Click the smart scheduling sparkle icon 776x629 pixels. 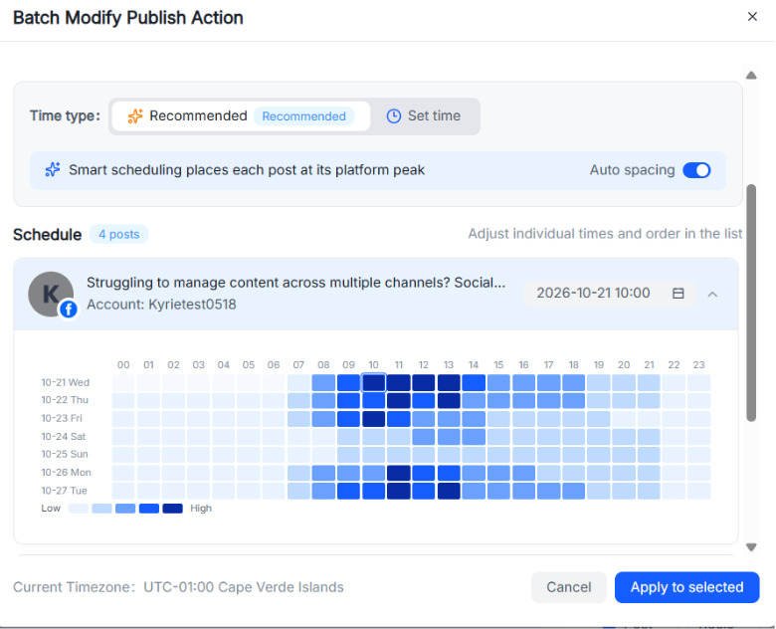pyautogui.click(x=53, y=169)
